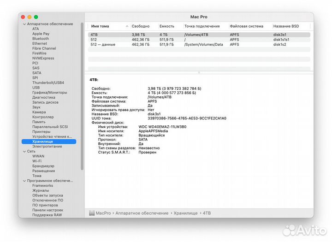Select the 4TB volume row

[199, 35]
